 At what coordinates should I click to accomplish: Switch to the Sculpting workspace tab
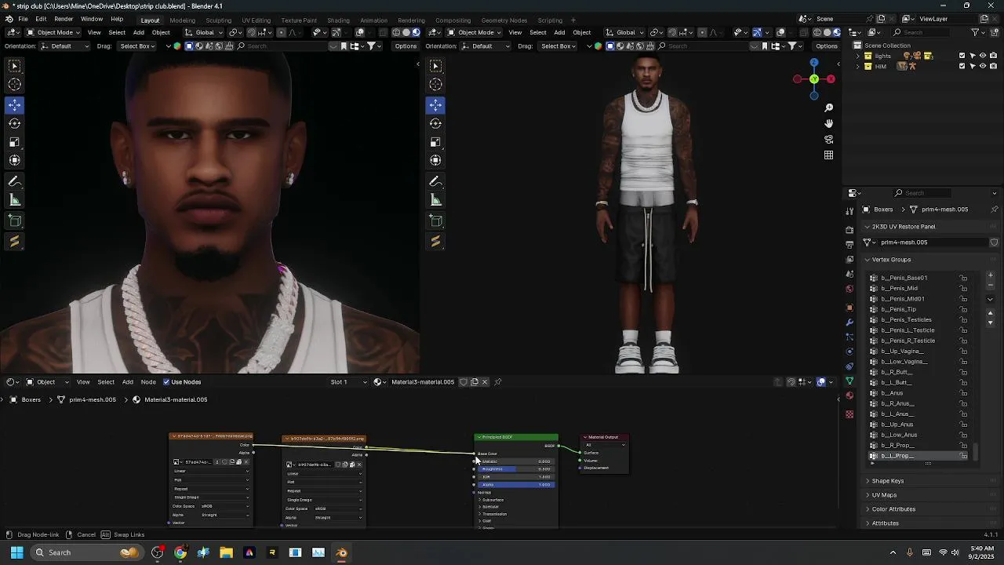pyautogui.click(x=218, y=20)
